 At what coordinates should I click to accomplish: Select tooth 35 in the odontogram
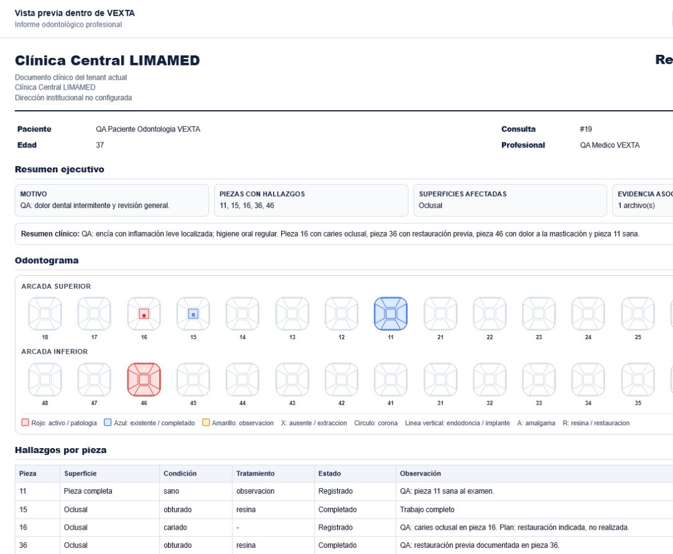click(638, 380)
